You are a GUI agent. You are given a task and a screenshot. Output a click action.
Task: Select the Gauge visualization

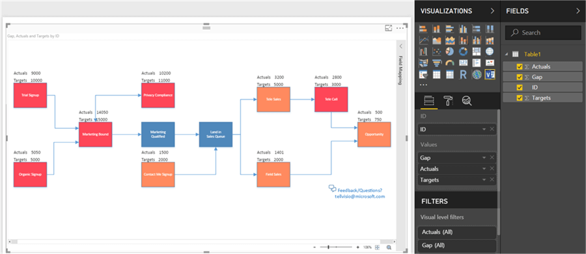tap(449, 63)
